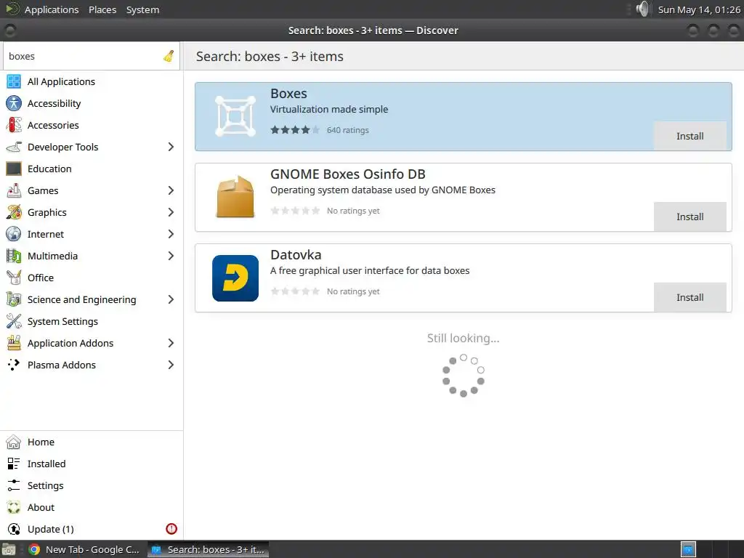744x558 pixels.
Task: Install the Datovka application
Action: [690, 297]
